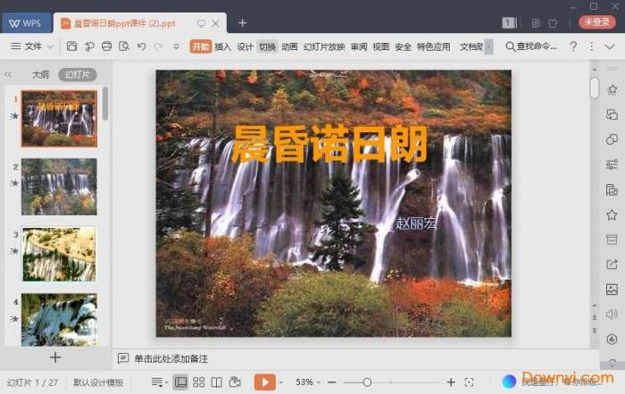Switch to normal view in status bar

tap(180, 382)
